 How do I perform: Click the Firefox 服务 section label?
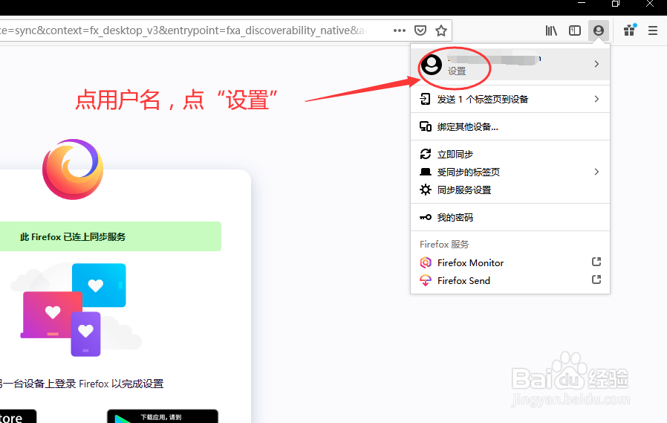tap(444, 245)
